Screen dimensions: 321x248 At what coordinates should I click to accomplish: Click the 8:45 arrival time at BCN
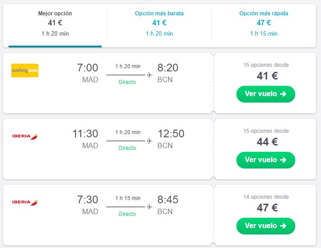point(168,200)
